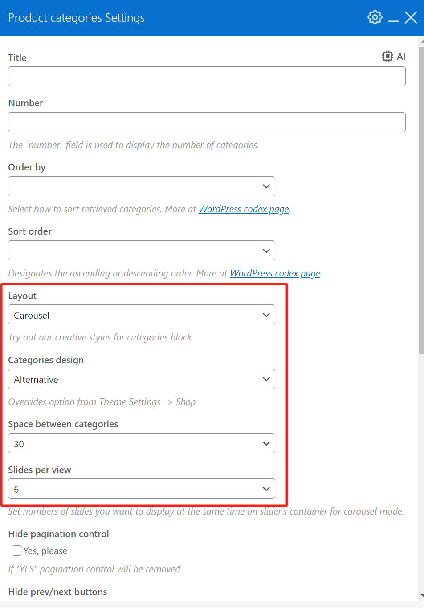This screenshot has height=608, width=424.
Task: Close the Product categories Settings panel
Action: [x=411, y=17]
